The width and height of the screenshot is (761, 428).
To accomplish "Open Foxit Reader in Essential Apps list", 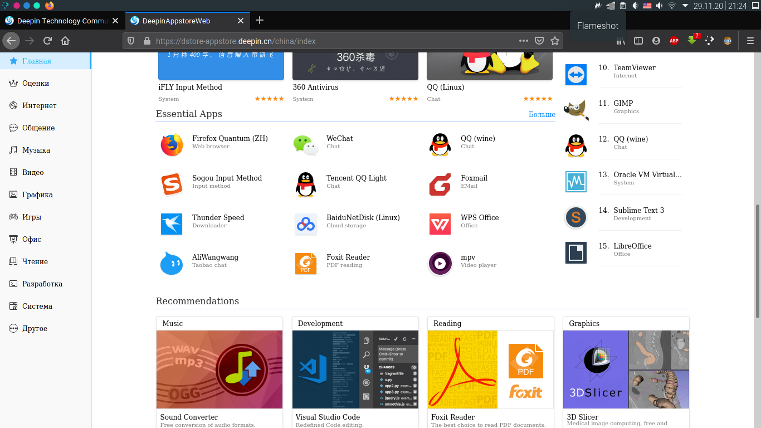I will pyautogui.click(x=348, y=257).
